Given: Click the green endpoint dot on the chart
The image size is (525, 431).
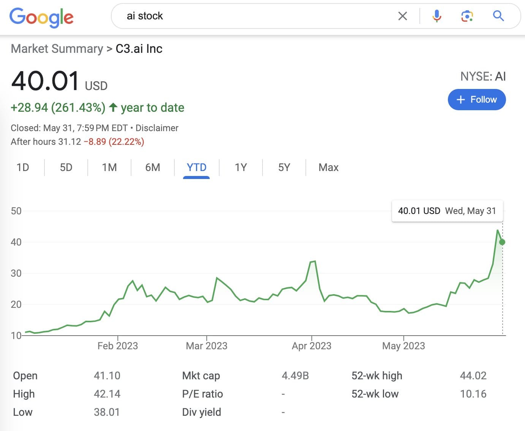Looking at the screenshot, I should tap(502, 242).
